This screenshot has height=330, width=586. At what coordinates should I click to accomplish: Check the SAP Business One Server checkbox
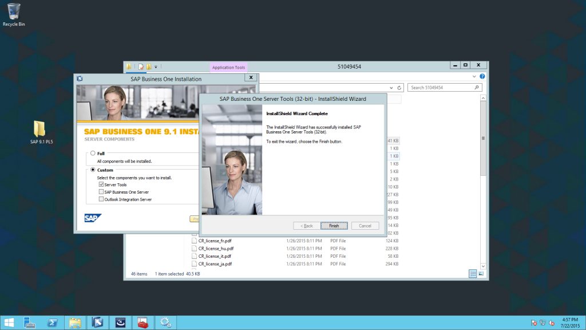coord(101,192)
